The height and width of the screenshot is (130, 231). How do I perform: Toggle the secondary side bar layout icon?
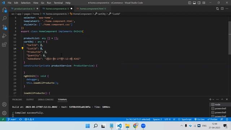(199, 3)
